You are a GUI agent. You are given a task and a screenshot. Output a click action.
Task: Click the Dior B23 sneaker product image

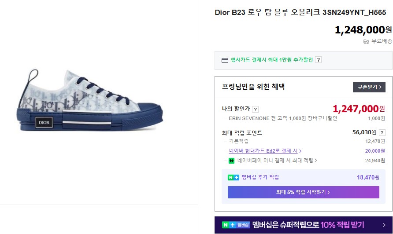click(x=90, y=100)
